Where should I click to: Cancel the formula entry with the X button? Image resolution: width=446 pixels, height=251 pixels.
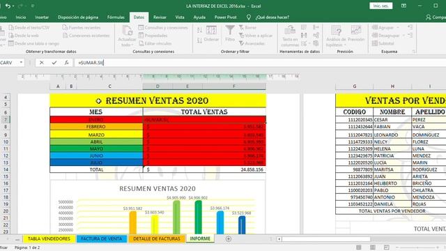coord(42,63)
